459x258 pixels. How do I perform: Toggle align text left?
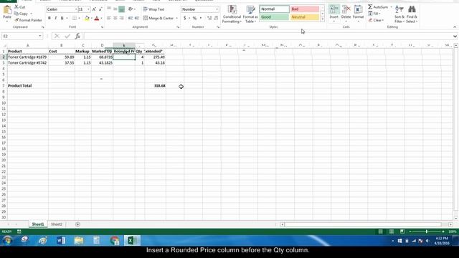click(109, 18)
